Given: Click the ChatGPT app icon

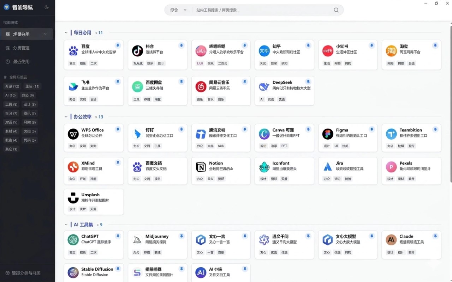Looking at the screenshot, I should pyautogui.click(x=73, y=240).
